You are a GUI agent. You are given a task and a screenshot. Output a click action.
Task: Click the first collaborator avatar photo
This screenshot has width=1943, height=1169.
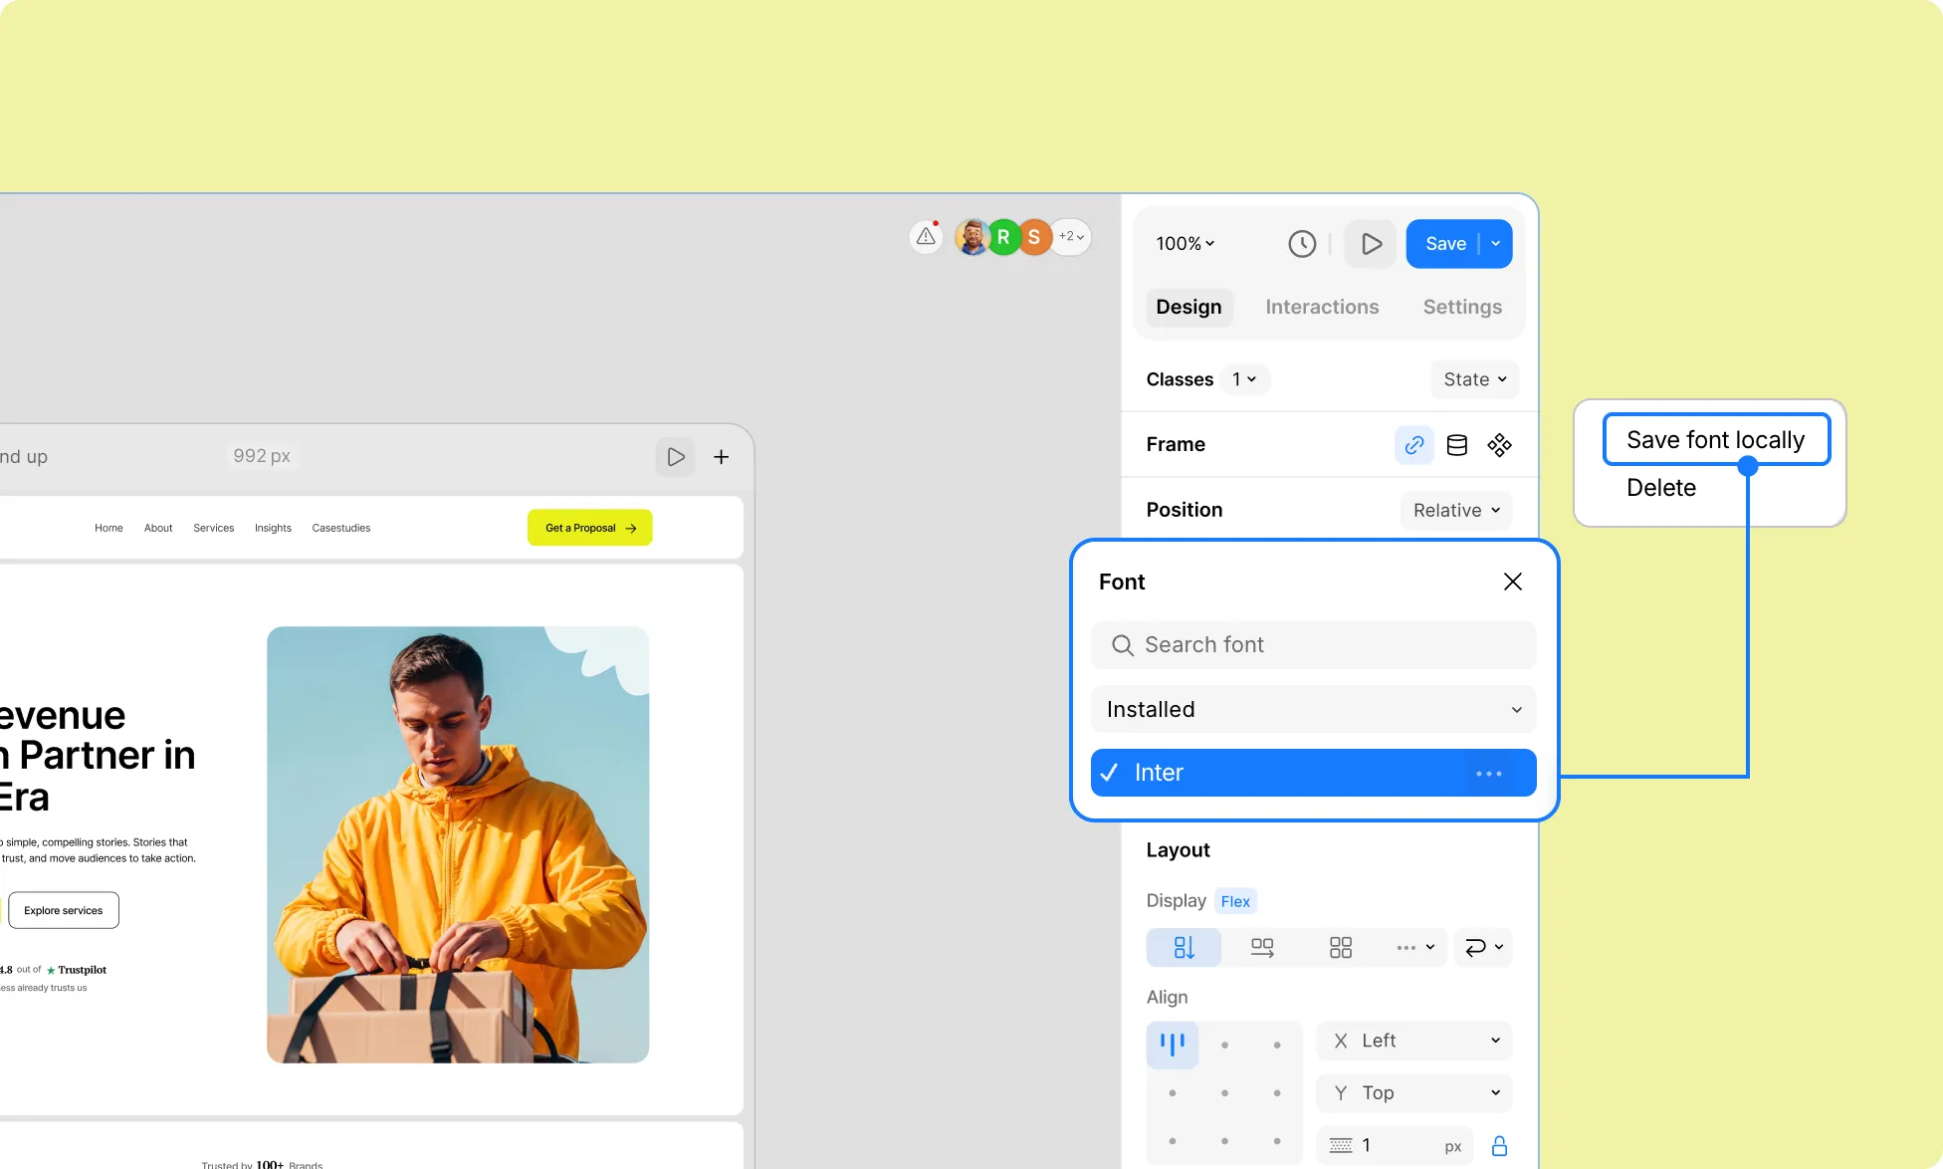(x=971, y=237)
